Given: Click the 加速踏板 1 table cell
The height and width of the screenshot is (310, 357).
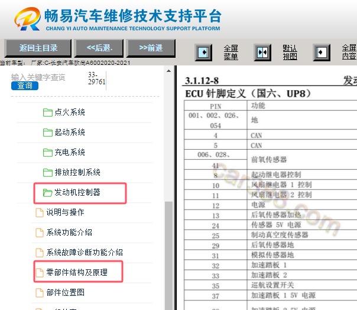Looking at the screenshot, I should (269, 265).
